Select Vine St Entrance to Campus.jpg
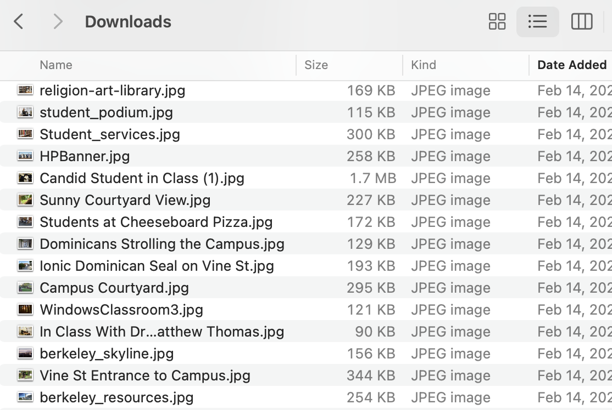612x410 pixels. coord(145,375)
